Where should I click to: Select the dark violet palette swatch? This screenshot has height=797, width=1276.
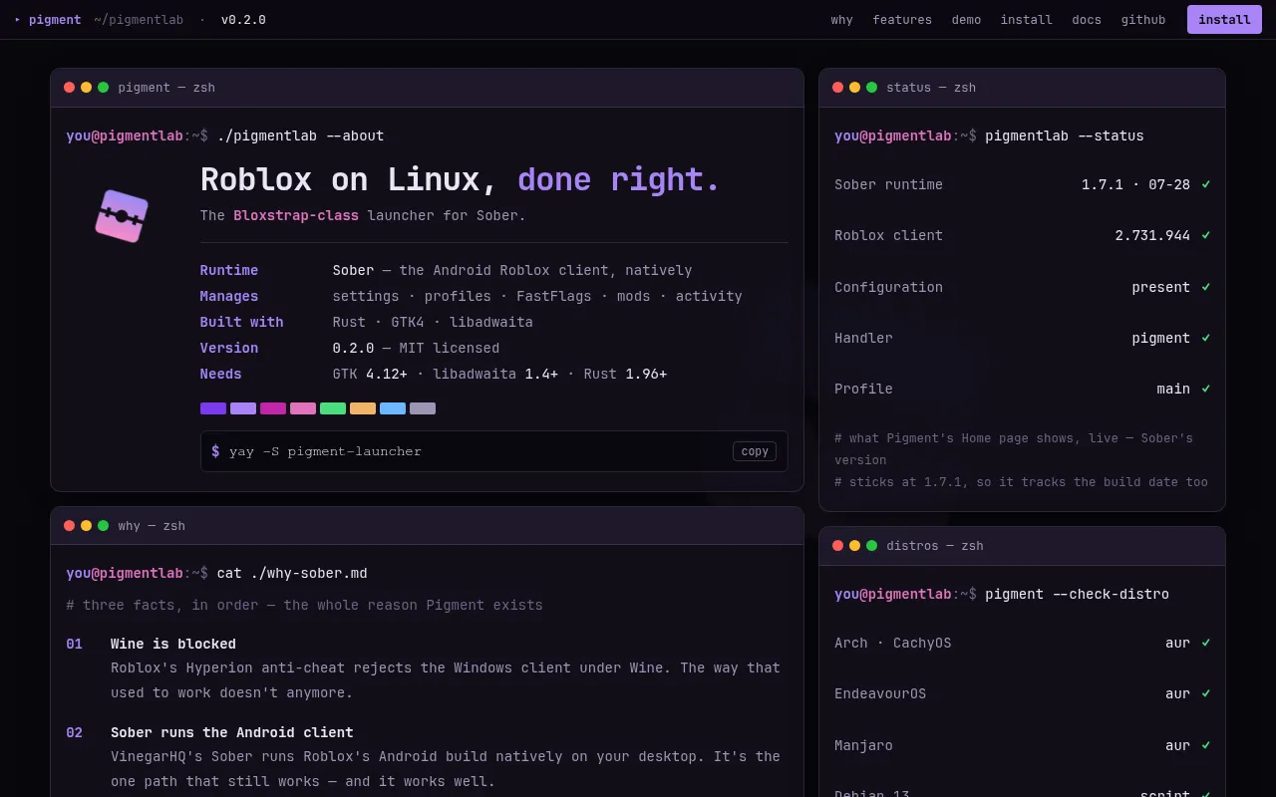pyautogui.click(x=213, y=408)
